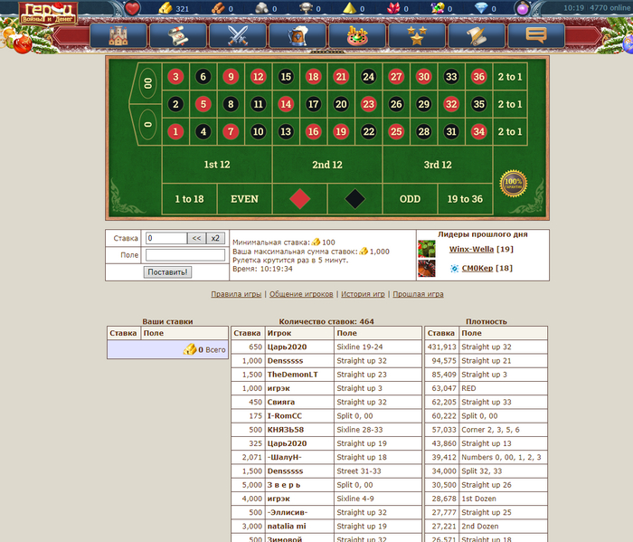633x542 pixels.
Task: Click the mercury cauldron resource icon
Action: pyautogui.click(x=306, y=8)
